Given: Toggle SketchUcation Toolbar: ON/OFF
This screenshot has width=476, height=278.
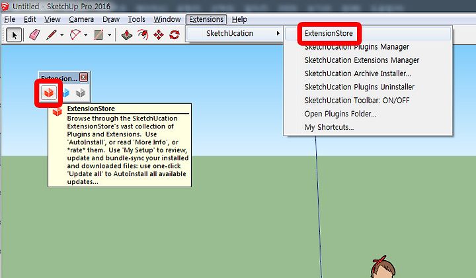Looking at the screenshot, I should tap(368, 100).
